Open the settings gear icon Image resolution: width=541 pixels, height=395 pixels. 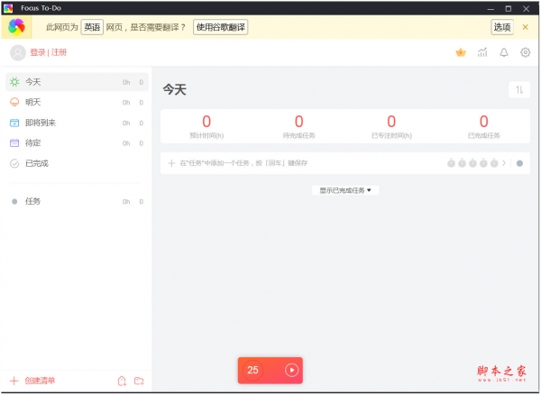(525, 52)
